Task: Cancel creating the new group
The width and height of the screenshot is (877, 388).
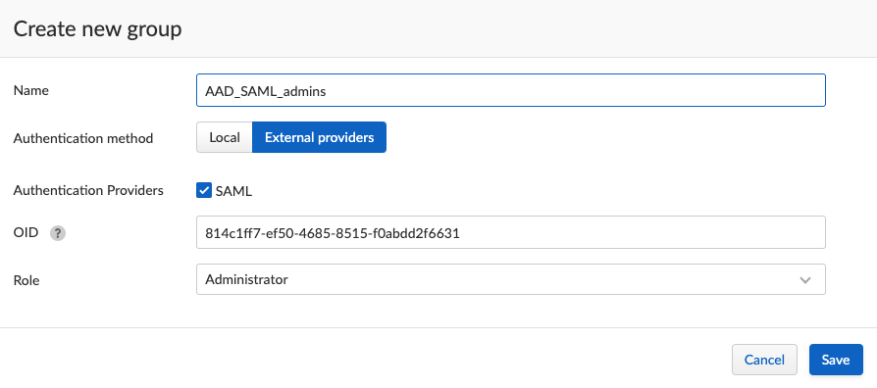Action: [x=764, y=360]
